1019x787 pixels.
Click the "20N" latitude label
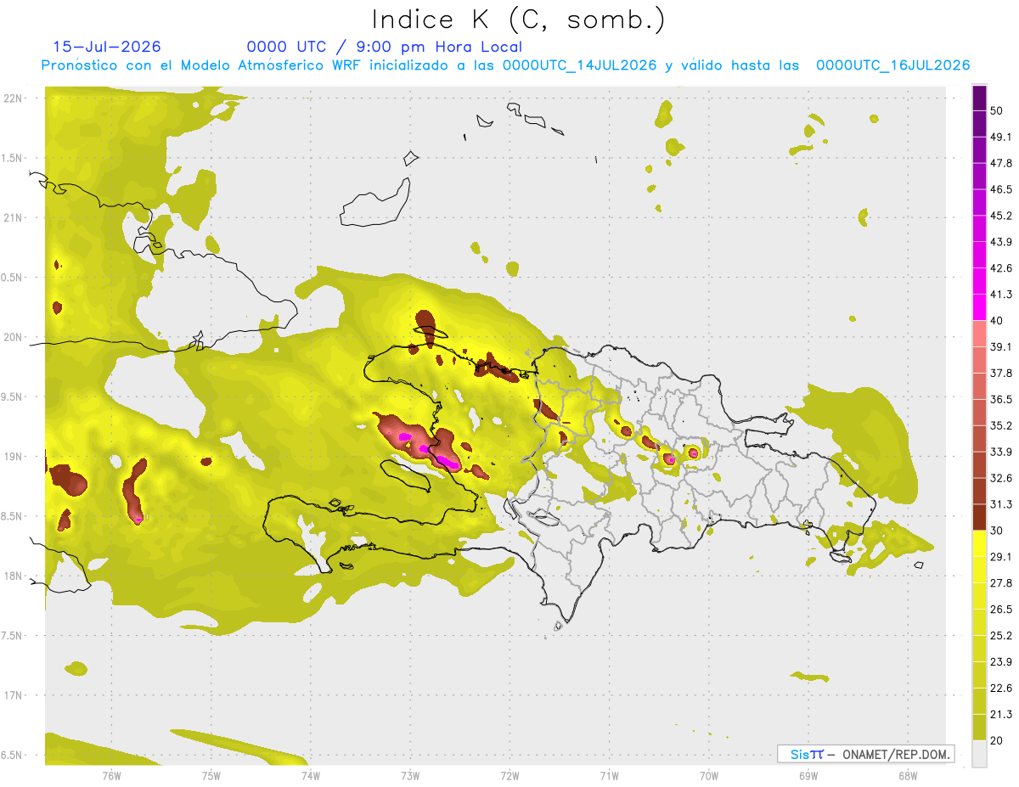click(x=13, y=337)
